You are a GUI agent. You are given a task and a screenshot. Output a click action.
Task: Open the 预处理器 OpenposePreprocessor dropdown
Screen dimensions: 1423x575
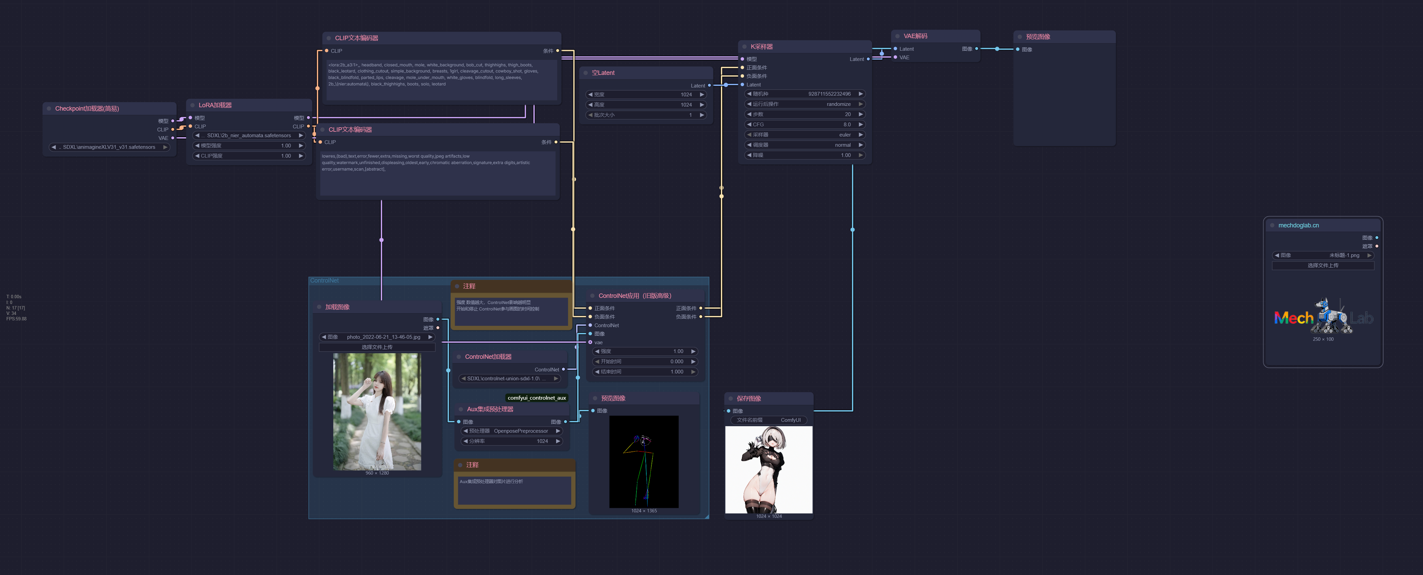tap(512, 431)
